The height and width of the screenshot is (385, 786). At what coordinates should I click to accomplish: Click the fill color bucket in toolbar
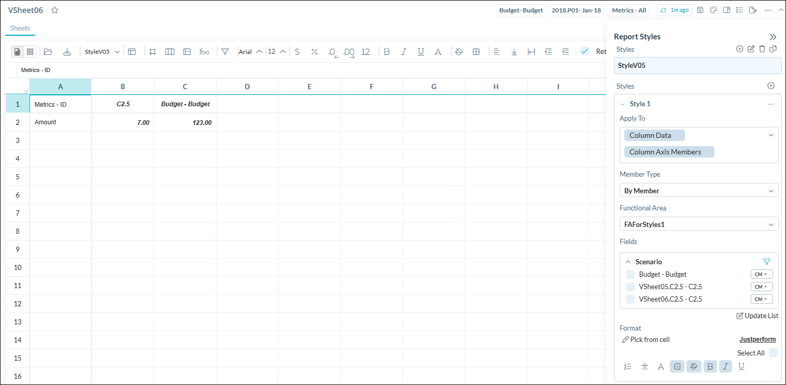(458, 52)
